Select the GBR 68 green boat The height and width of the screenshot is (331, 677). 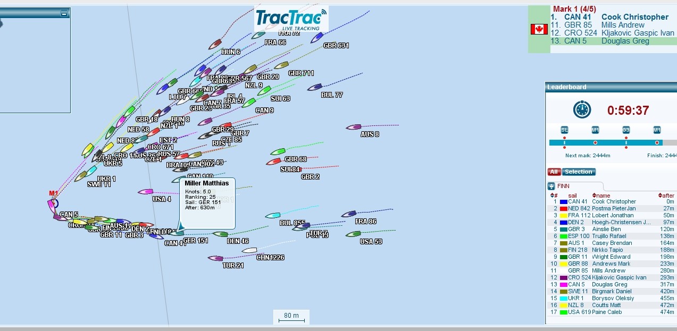coord(278,152)
